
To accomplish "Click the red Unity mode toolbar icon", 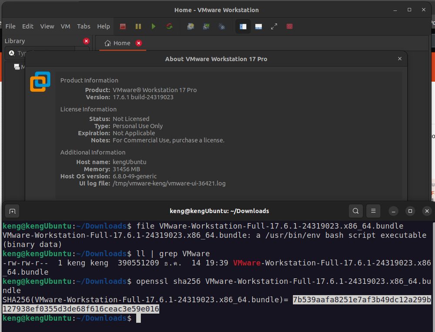I will (x=290, y=27).
